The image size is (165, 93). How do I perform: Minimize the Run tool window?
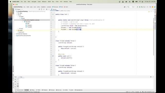153,77
